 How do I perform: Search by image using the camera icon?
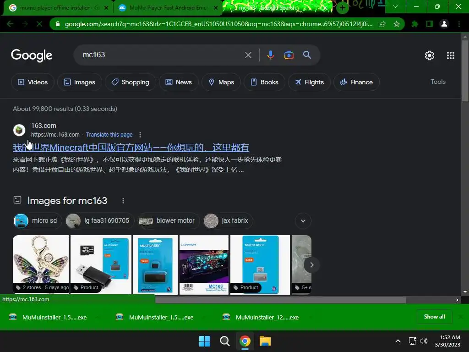[289, 55]
